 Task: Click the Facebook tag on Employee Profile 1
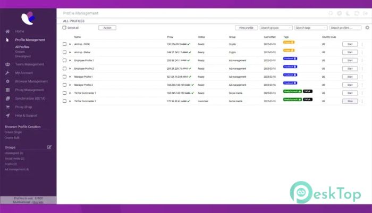(x=290, y=59)
